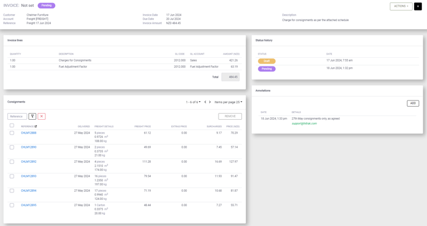Viewport: 427px width, 226px height.
Task: Open consignment link CHLM12890
Action: (x=29, y=147)
